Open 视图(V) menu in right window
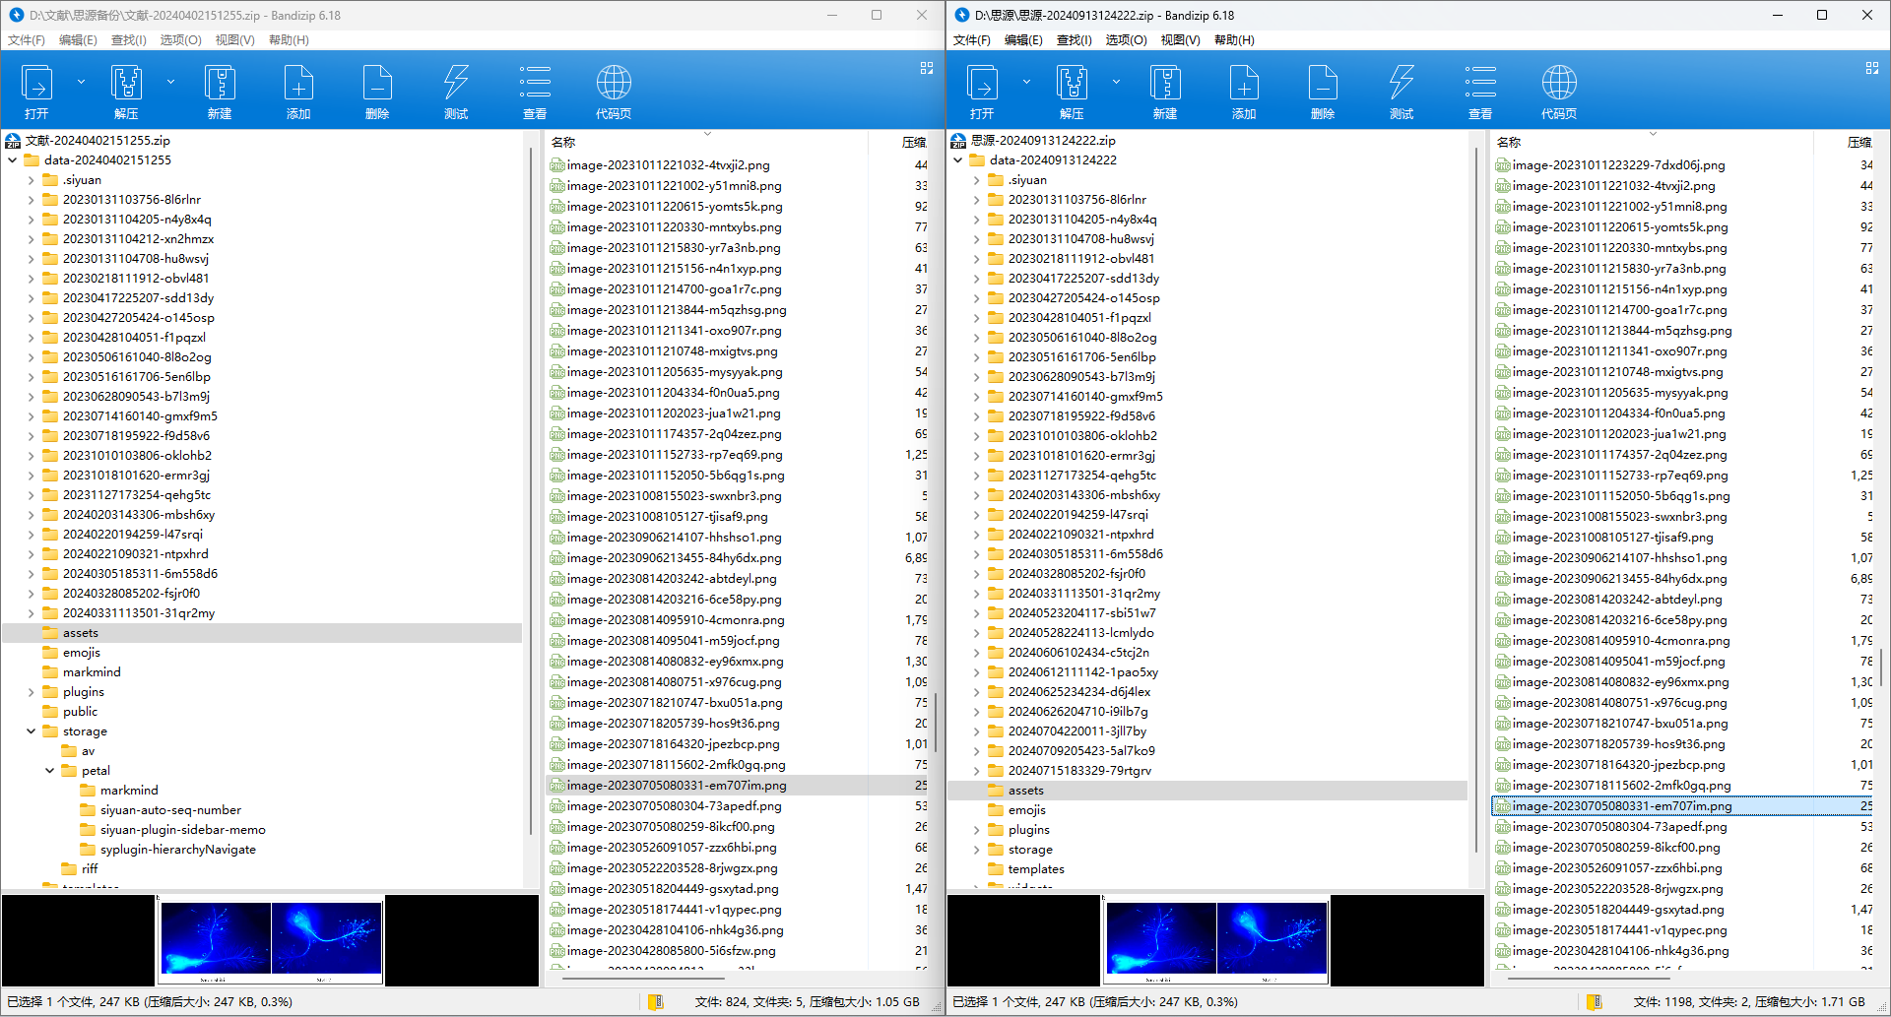Viewport: 1891px width, 1017px height. [x=1180, y=40]
